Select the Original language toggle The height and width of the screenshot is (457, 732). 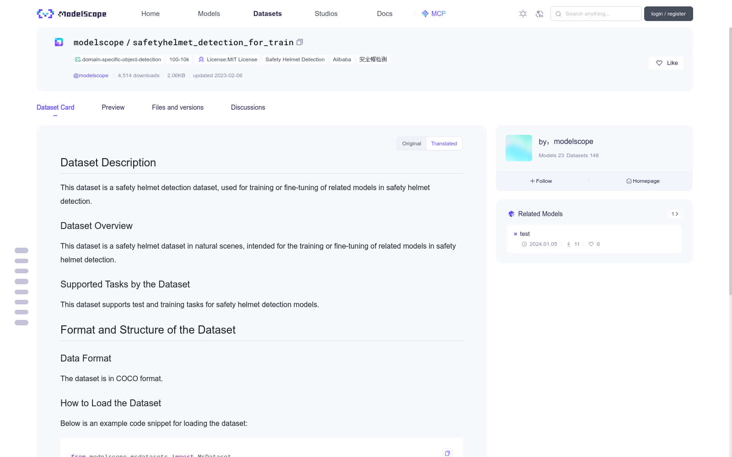click(x=412, y=143)
